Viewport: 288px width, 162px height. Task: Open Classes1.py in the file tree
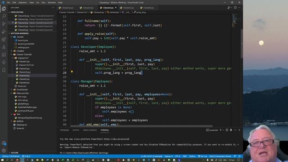24,62
